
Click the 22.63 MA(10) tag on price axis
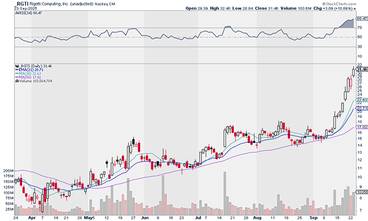point(362,100)
